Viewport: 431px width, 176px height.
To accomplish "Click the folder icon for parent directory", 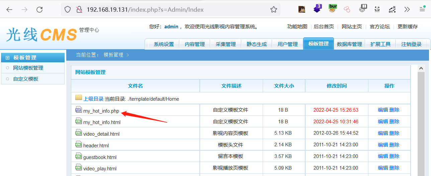I will [79, 97].
